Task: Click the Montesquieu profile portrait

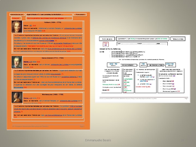Action: pyautogui.click(x=17, y=97)
